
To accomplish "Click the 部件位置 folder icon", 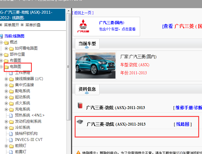I will tap(6, 55).
